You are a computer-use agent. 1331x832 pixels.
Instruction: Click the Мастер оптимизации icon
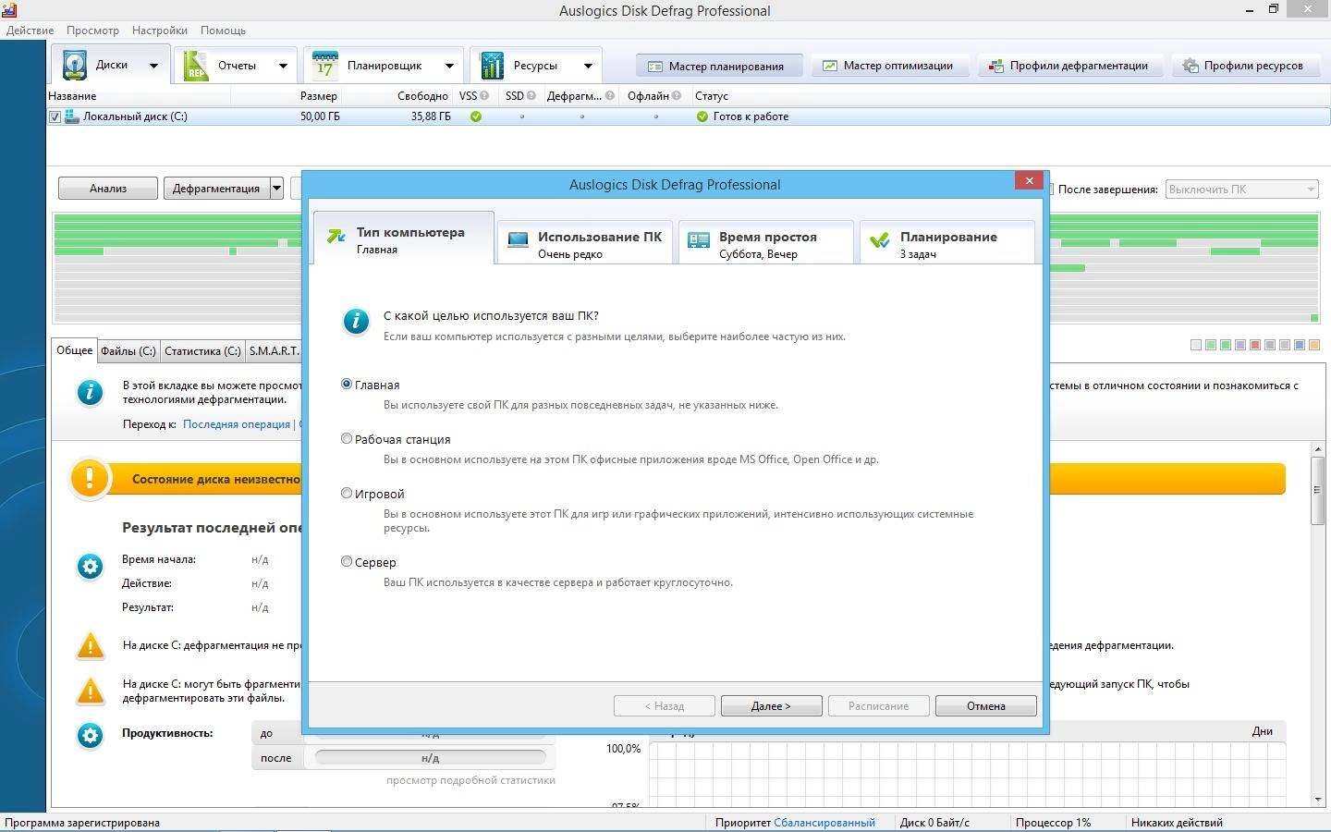[830, 67]
